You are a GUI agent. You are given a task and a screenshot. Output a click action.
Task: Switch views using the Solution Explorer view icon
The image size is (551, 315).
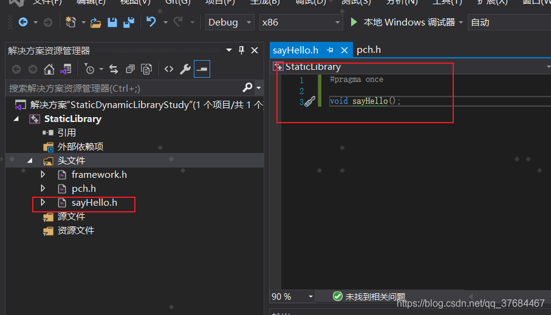coord(66,69)
